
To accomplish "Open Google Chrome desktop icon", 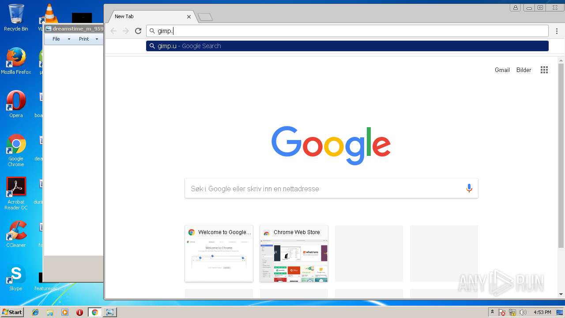I will coord(16,150).
